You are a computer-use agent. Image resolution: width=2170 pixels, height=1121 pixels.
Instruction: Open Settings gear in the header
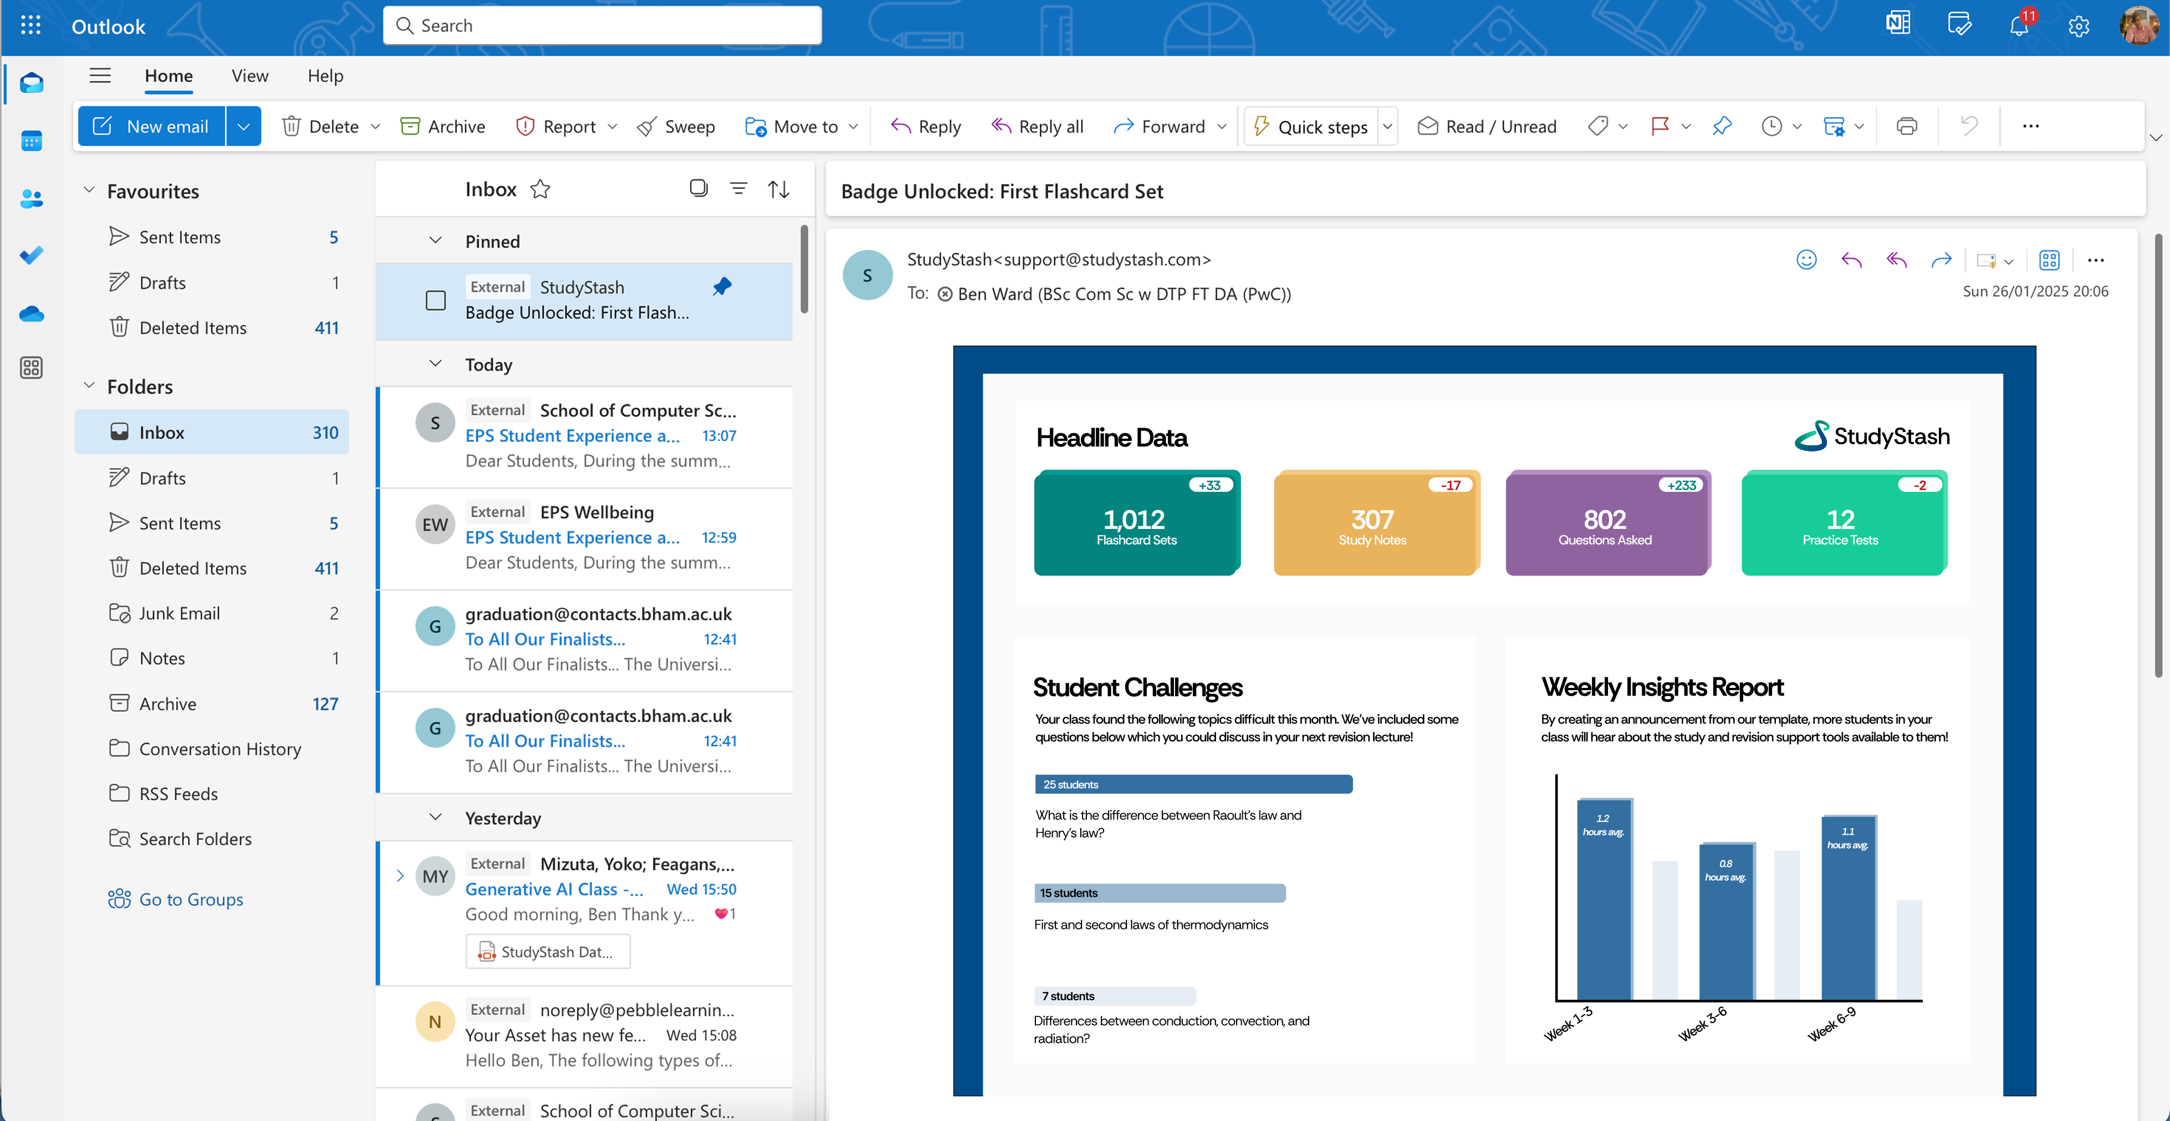tap(2078, 26)
